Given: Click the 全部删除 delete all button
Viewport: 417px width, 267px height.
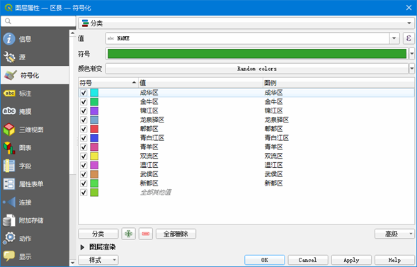Looking at the screenshot, I should coord(176,234).
